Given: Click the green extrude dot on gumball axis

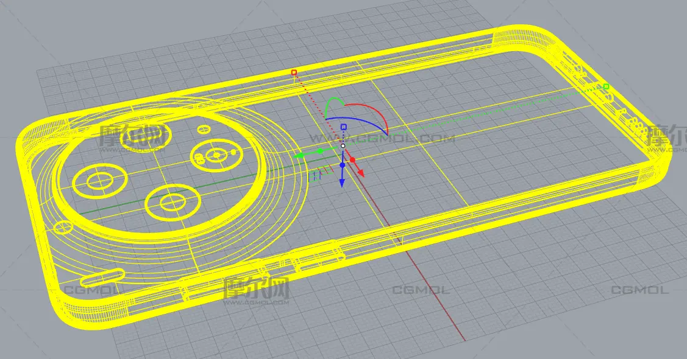Looking at the screenshot, I should [x=319, y=150].
